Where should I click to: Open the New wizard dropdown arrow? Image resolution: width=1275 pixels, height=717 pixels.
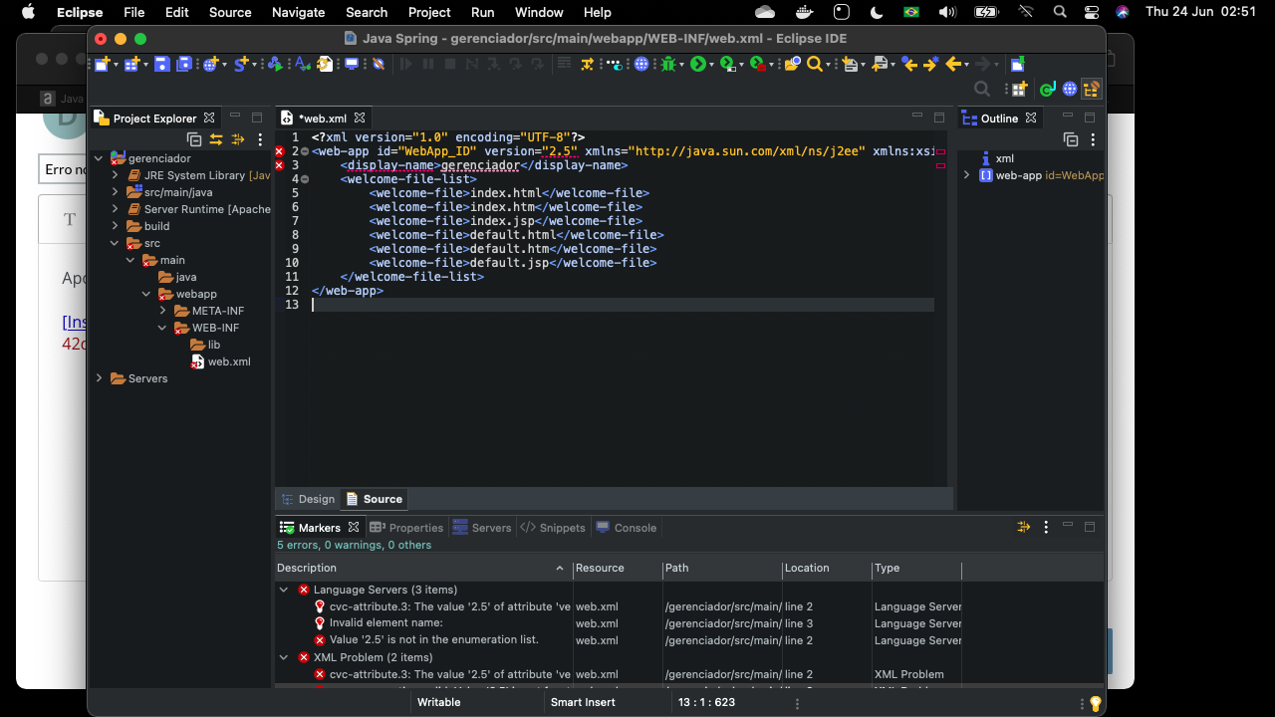[x=116, y=65]
